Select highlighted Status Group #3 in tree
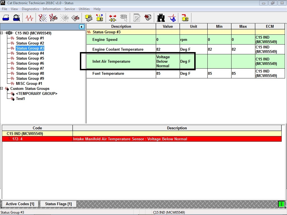Image resolution: width=287 pixels, height=215 pixels. click(30, 48)
